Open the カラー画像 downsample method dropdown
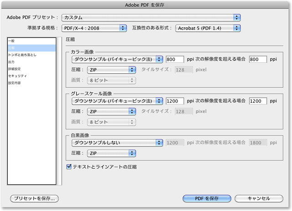Viewport: 292px width, 211px height. [x=117, y=59]
